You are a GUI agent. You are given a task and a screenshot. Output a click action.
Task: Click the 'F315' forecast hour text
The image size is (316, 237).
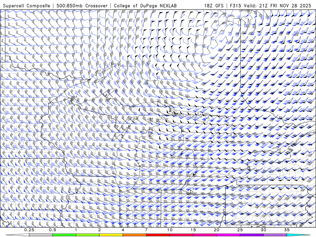(x=235, y=6)
